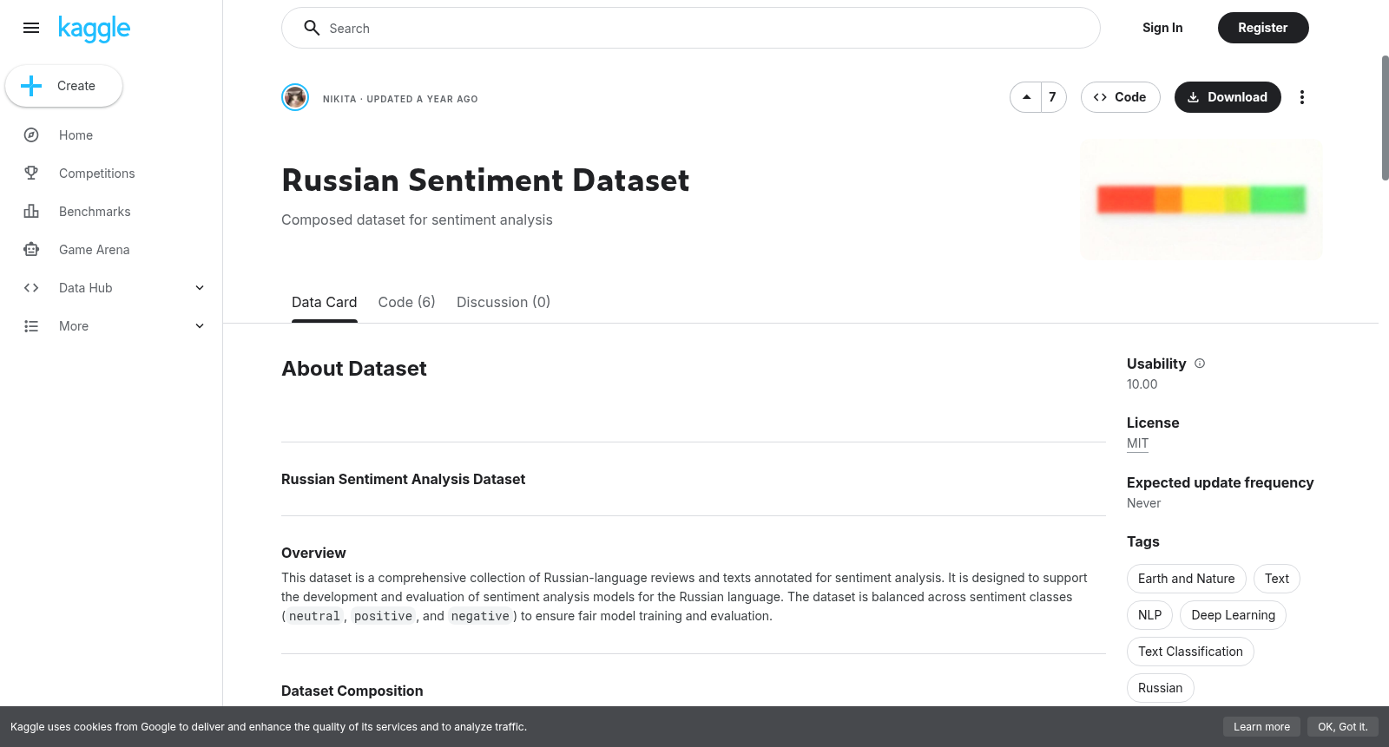Screen dimensions: 1389x747
Task: Click the Data Hub code brackets icon
Action: click(x=31, y=288)
